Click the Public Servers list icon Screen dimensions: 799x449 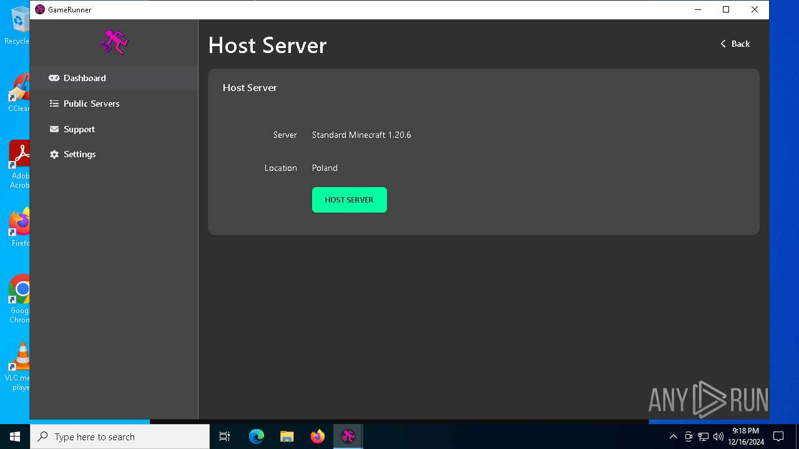coord(54,104)
